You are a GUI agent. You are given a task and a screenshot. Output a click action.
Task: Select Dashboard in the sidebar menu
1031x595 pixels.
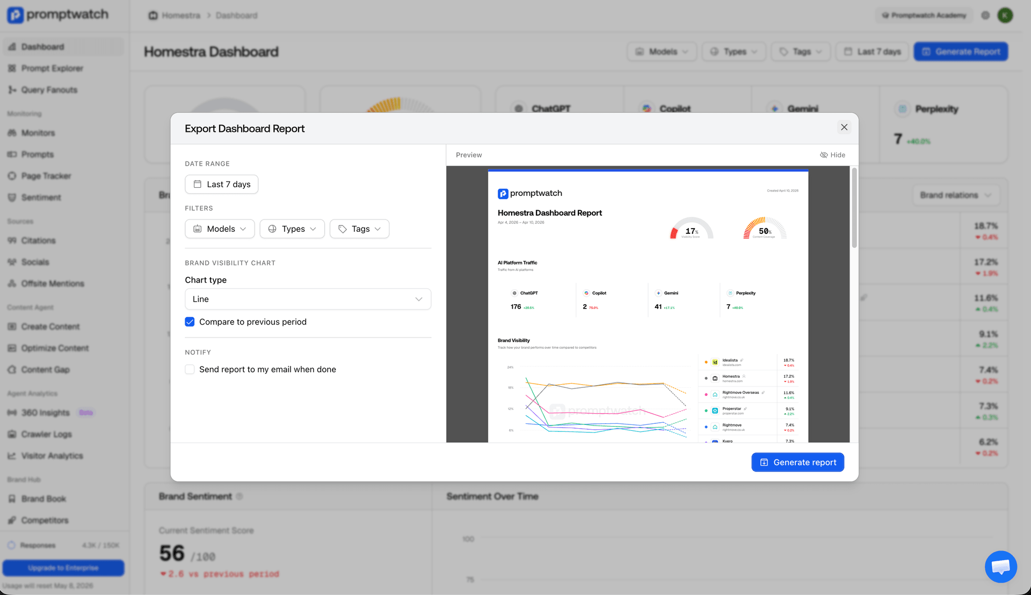point(42,46)
